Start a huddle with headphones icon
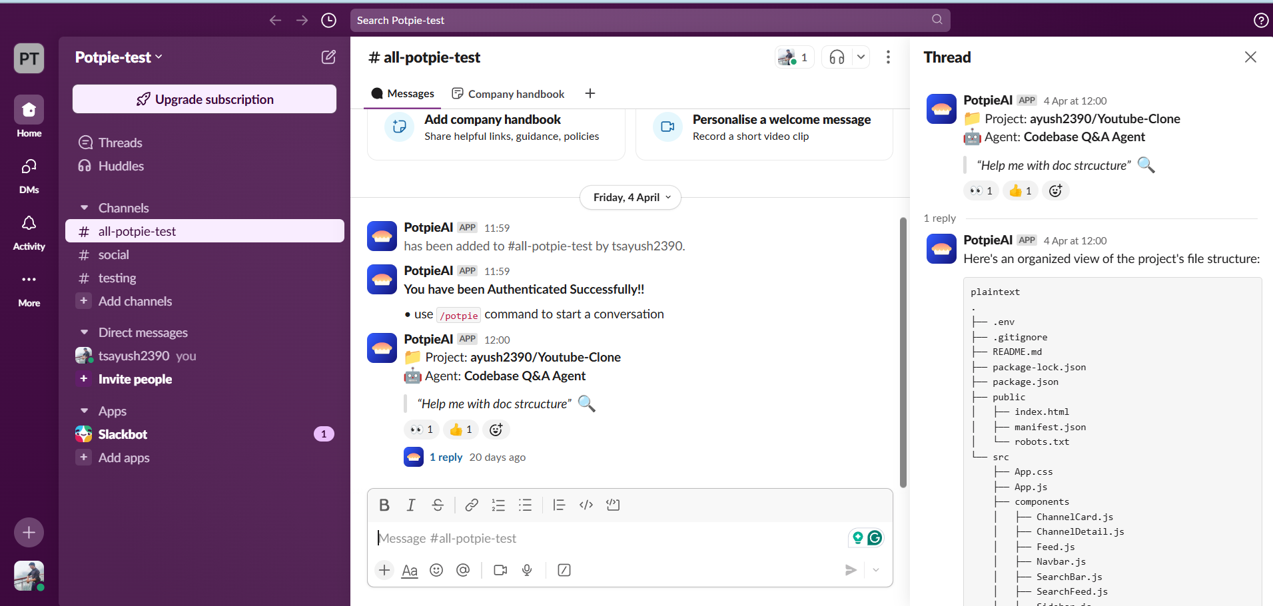 pos(837,57)
